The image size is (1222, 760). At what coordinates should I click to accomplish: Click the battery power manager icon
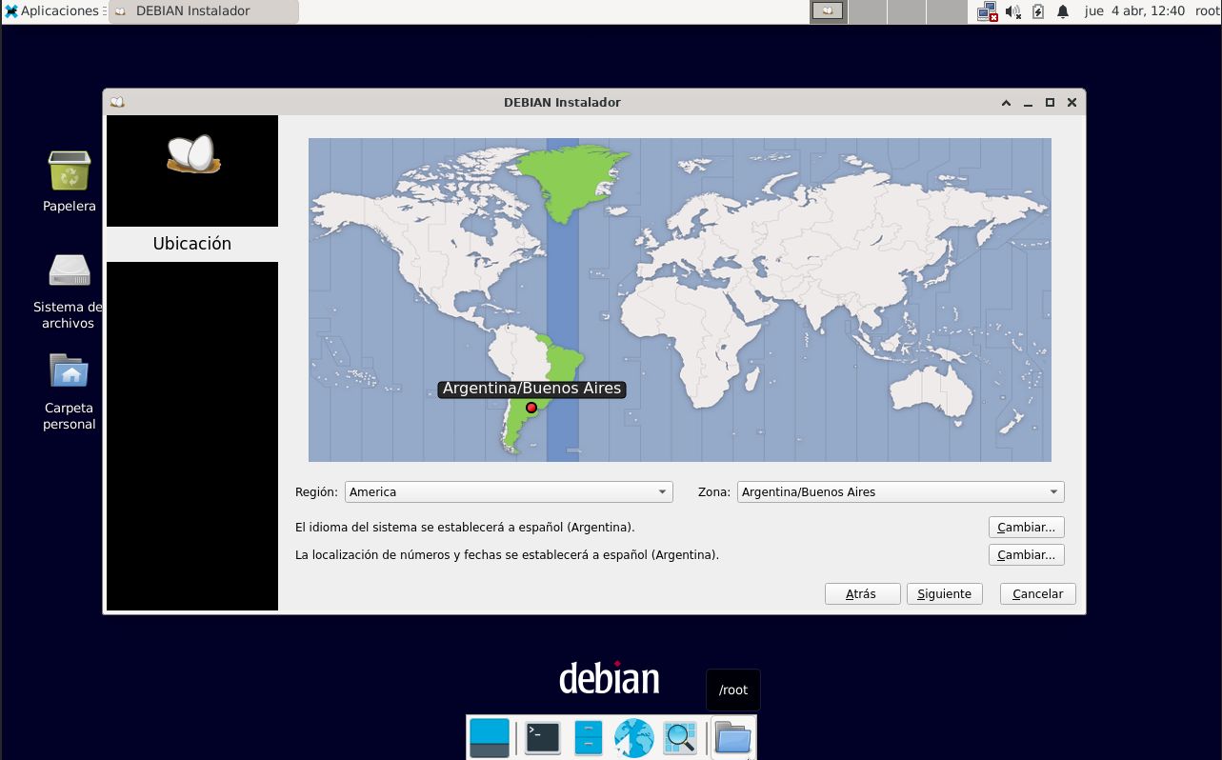coord(1038,11)
